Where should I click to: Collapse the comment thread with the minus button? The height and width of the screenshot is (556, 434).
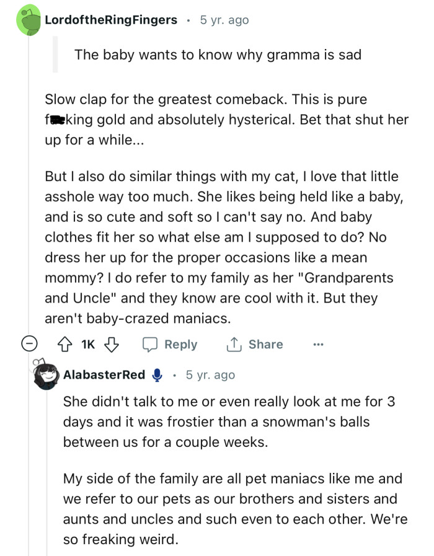(x=29, y=344)
